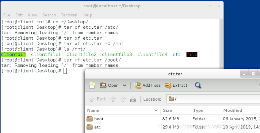Image resolution: width=260 pixels, height=133 pixels.
Task: Click Add Files in archive manager
Action: 147,85
